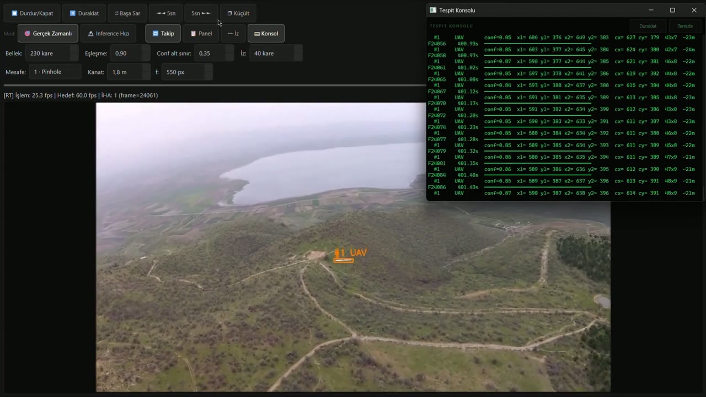Close the Tespit Konsolu window
The image size is (706, 397).
click(x=694, y=10)
